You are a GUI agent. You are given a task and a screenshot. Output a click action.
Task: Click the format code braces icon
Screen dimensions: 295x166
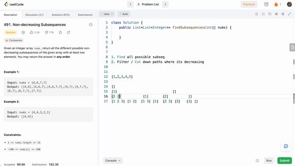tap(263, 14)
